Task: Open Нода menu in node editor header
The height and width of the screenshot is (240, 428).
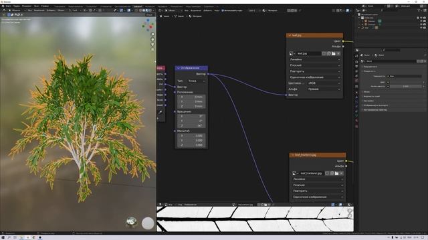Action: click(217, 11)
